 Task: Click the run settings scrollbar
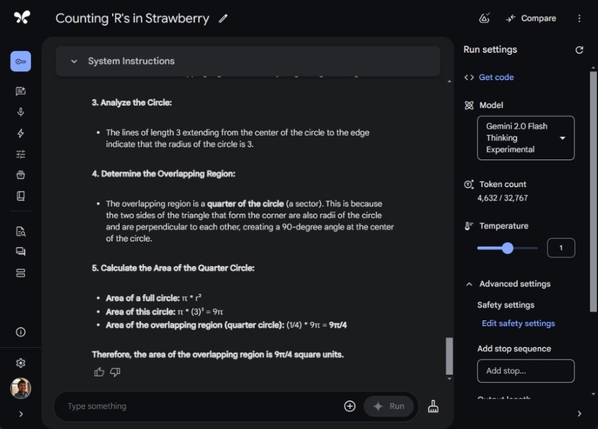point(593,192)
